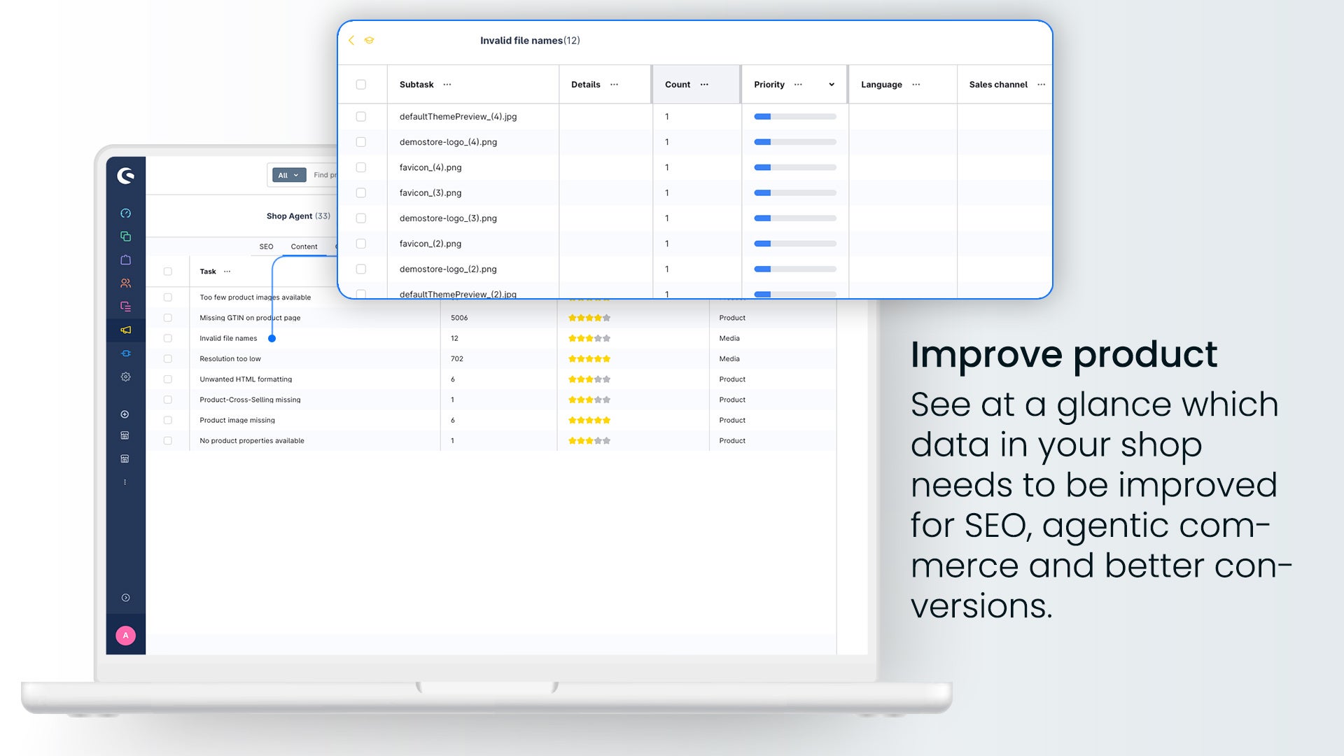The image size is (1344, 756).
Task: Tick the checkbox for favicon_(3).png
Action: pyautogui.click(x=361, y=193)
